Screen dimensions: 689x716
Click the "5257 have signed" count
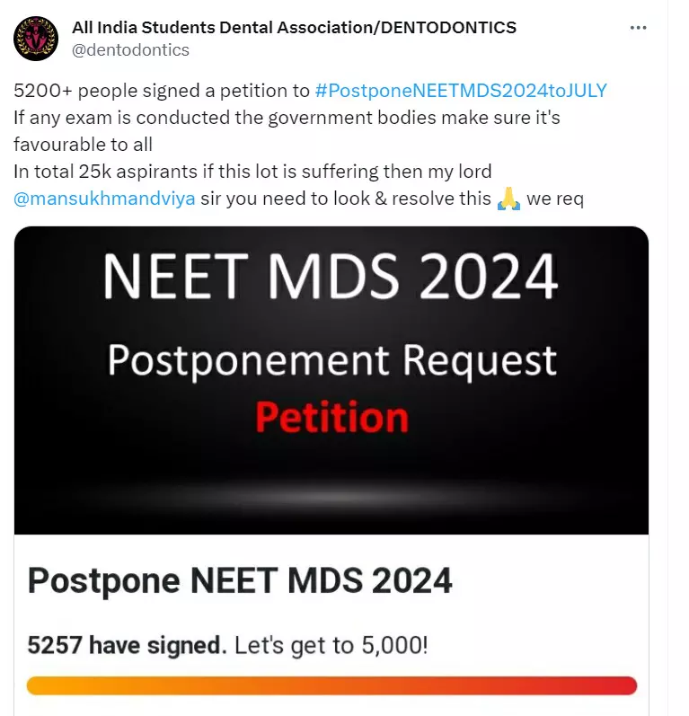pyautogui.click(x=126, y=644)
